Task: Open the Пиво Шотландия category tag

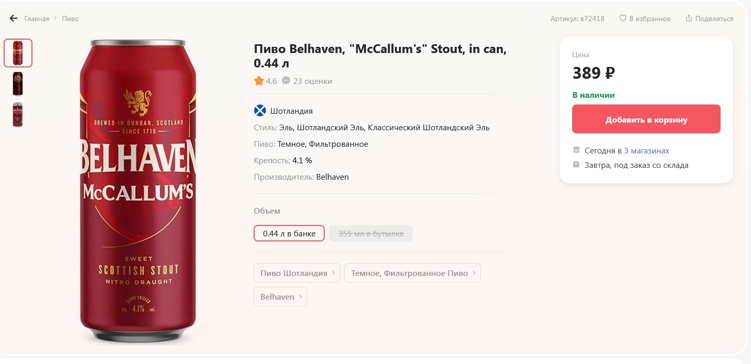Action: [x=296, y=273]
